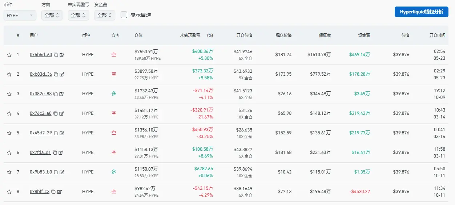Sort by the (%) column header
The image size is (455, 205).
pos(210,35)
